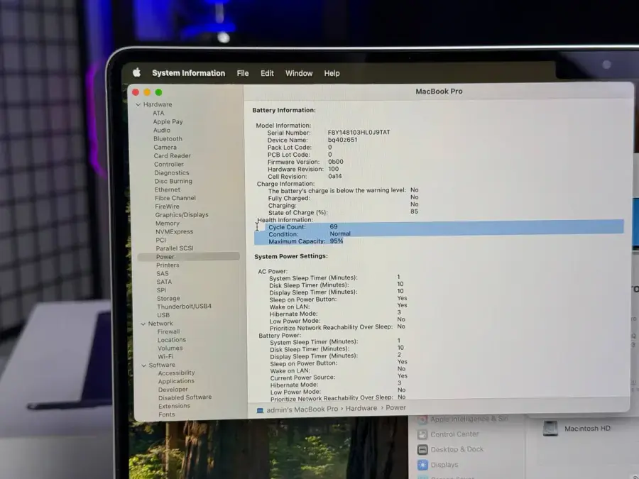Image resolution: width=639 pixels, height=479 pixels.
Task: Open the Apple menu
Action: [136, 72]
